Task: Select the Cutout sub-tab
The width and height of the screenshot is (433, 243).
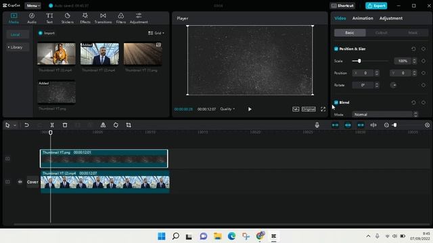Action: pos(382,33)
